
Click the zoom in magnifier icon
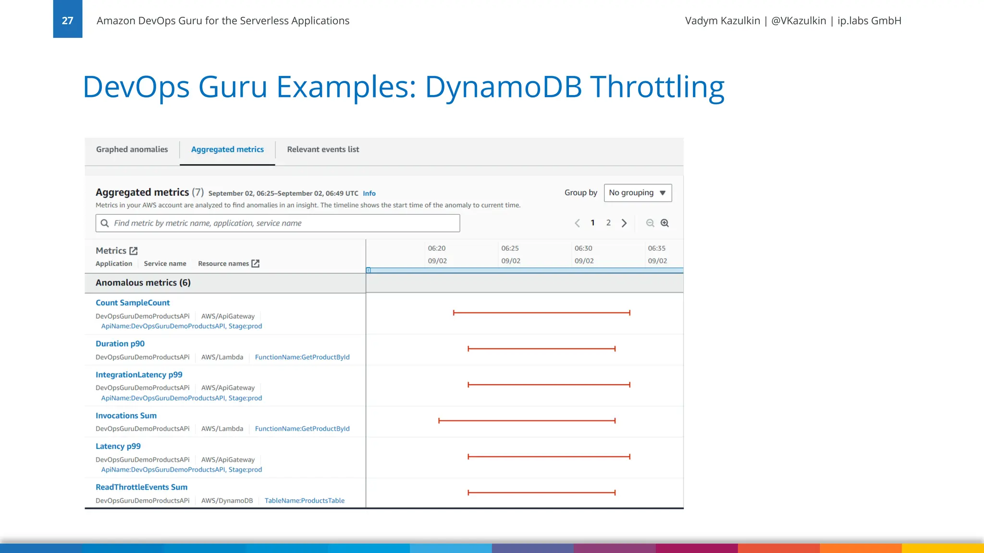pyautogui.click(x=664, y=223)
